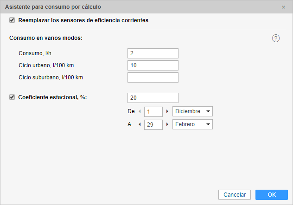Open the help question mark icon
The height and width of the screenshot is (205, 293).
[x=276, y=38]
